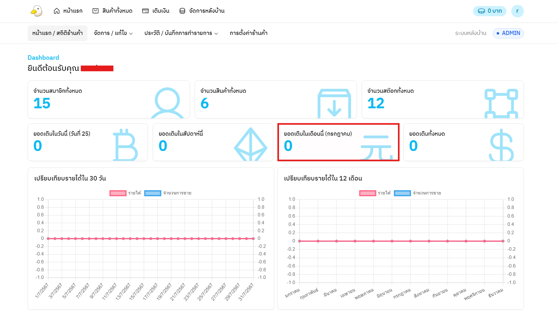Viewport: 557px width, 326px height.
Task: Click ยอดเติมทั้งหมด label
Action: [x=427, y=134]
